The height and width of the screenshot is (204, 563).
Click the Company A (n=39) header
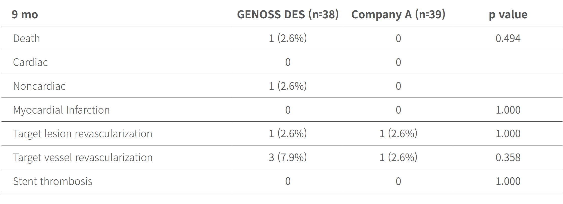398,15
